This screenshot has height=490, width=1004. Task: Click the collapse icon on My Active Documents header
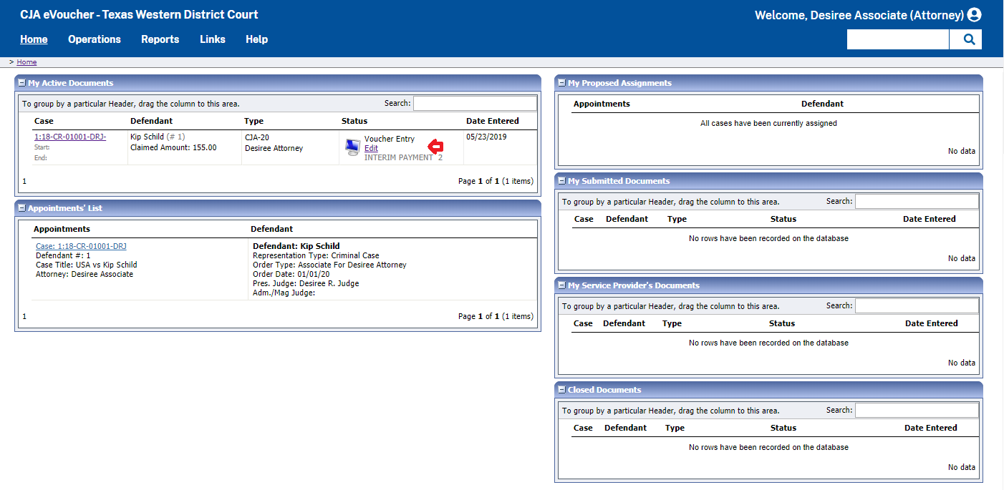(x=21, y=82)
